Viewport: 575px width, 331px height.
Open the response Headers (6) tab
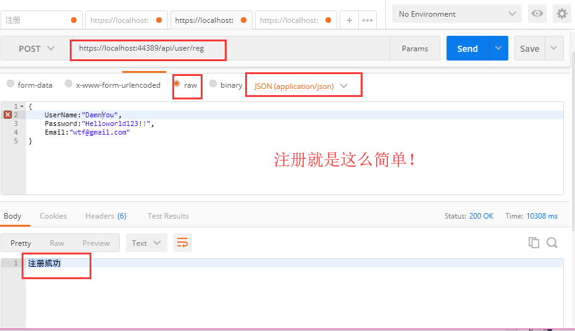[106, 216]
